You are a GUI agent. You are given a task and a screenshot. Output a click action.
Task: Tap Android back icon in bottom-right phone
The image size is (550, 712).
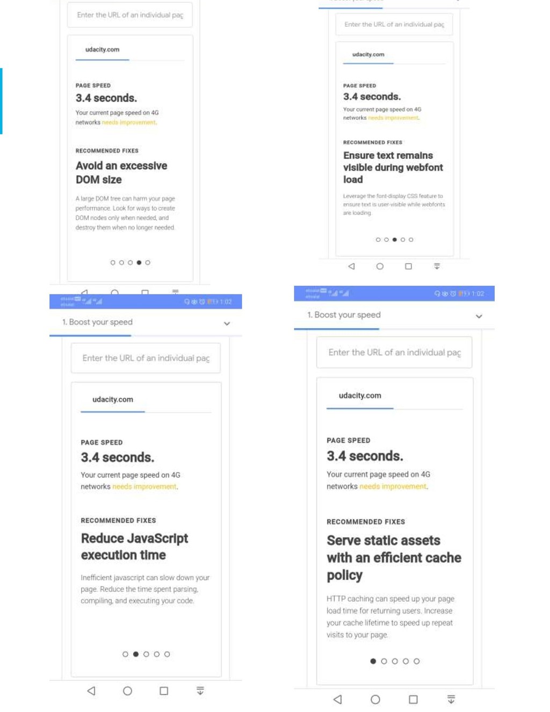pos(338,699)
